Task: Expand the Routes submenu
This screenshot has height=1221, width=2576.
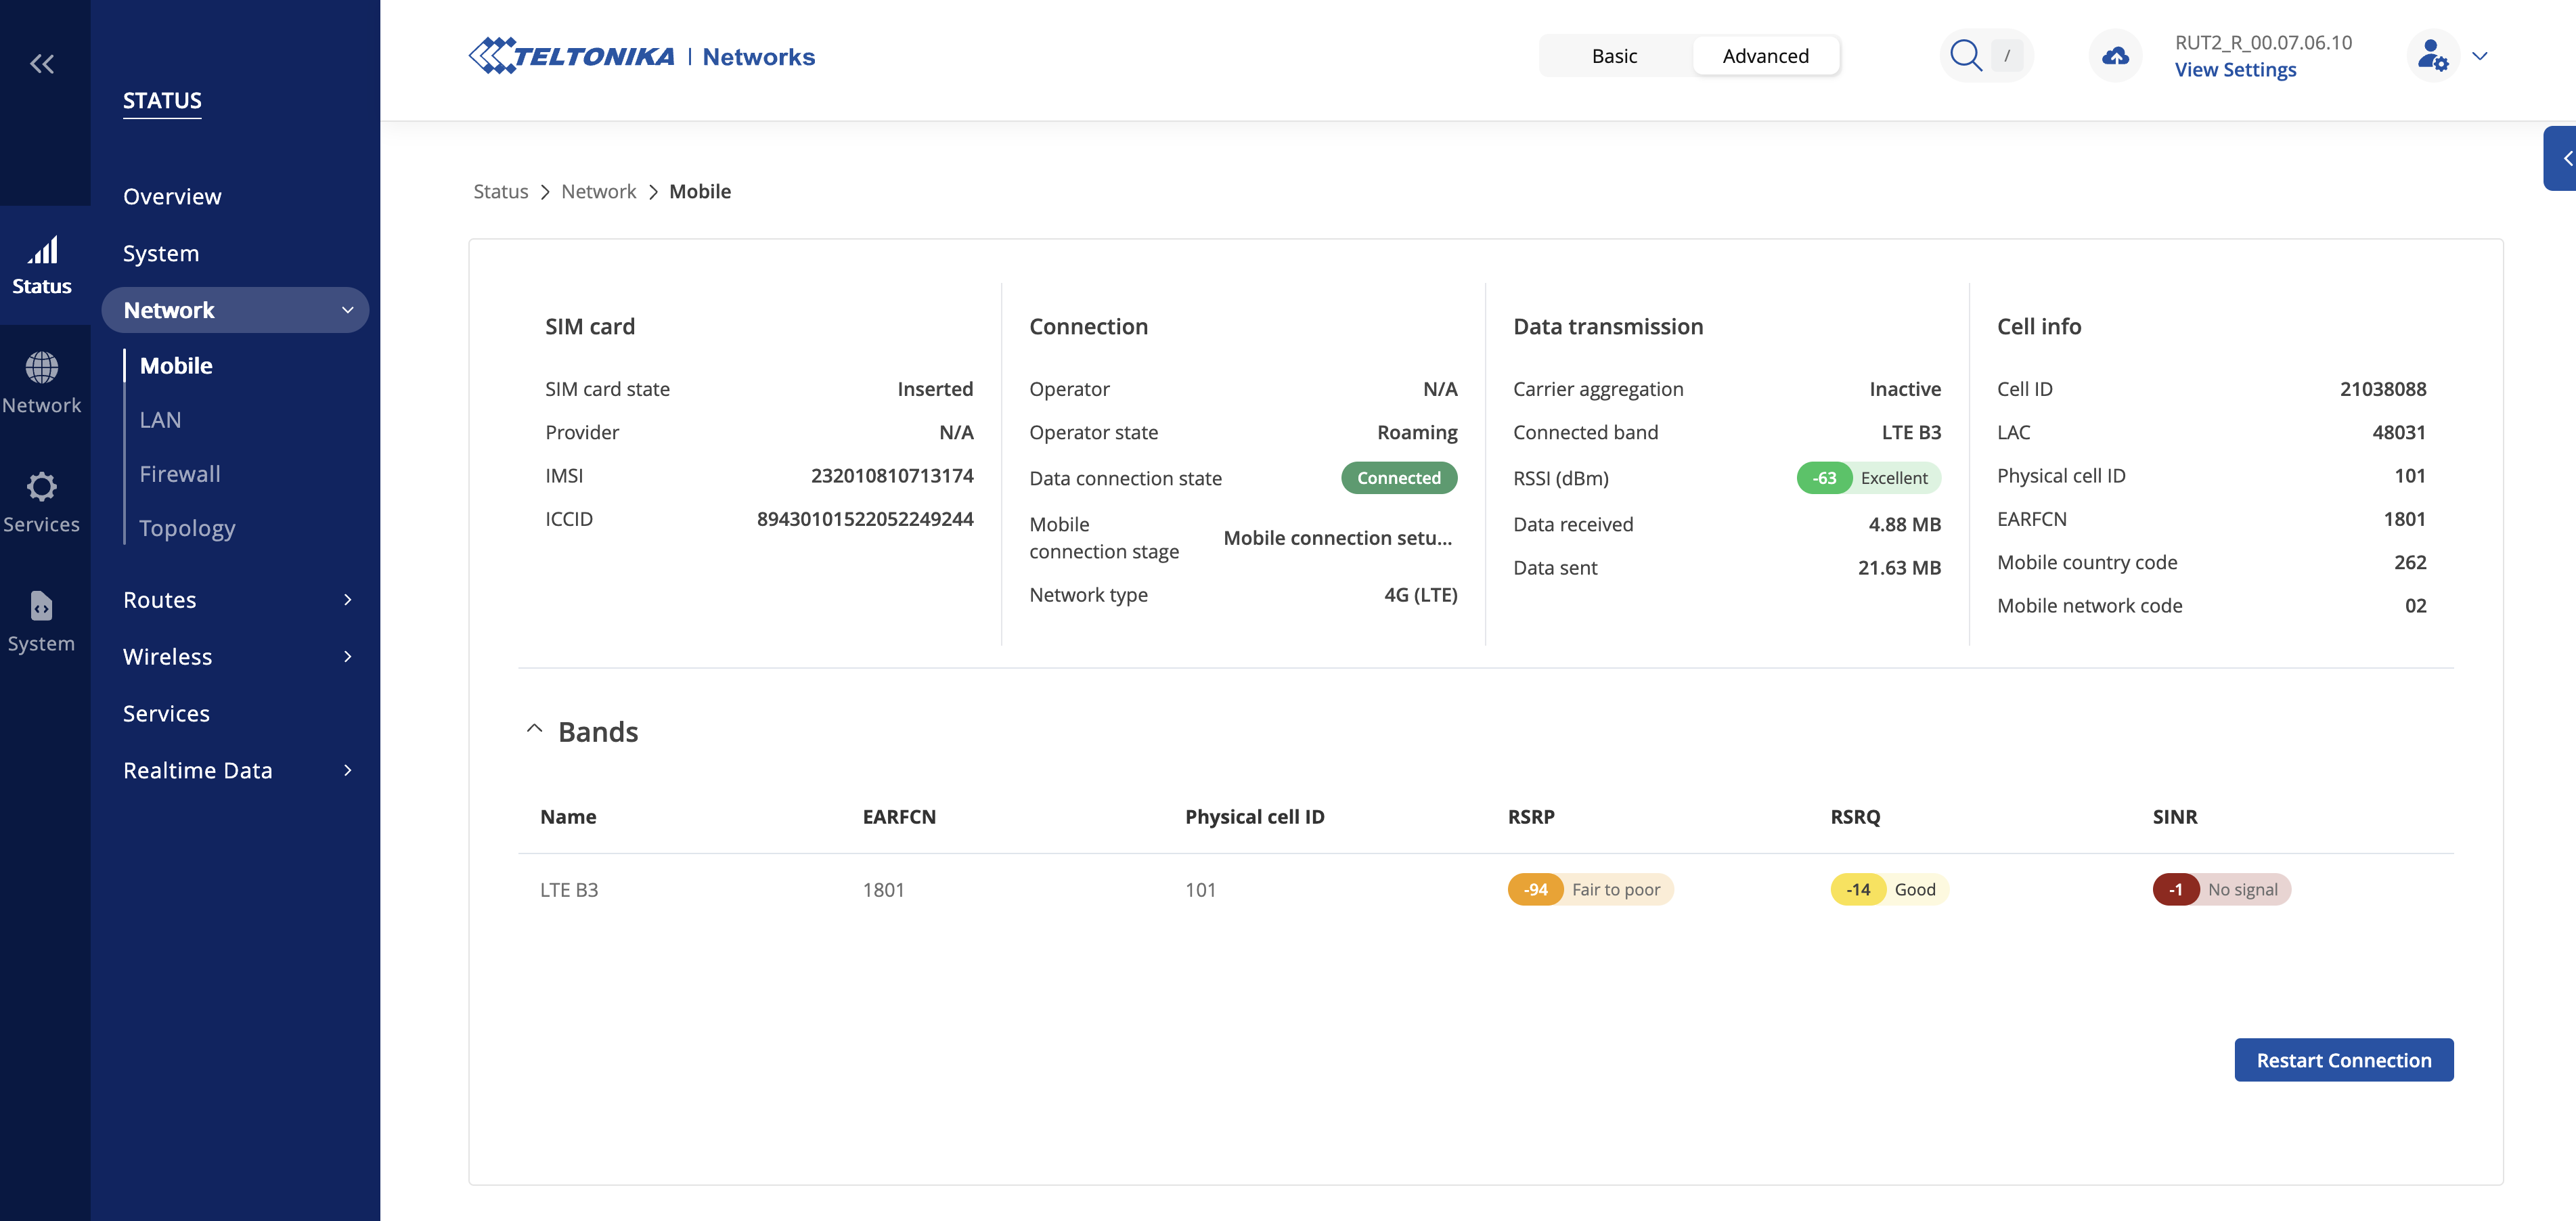Action: (x=347, y=600)
